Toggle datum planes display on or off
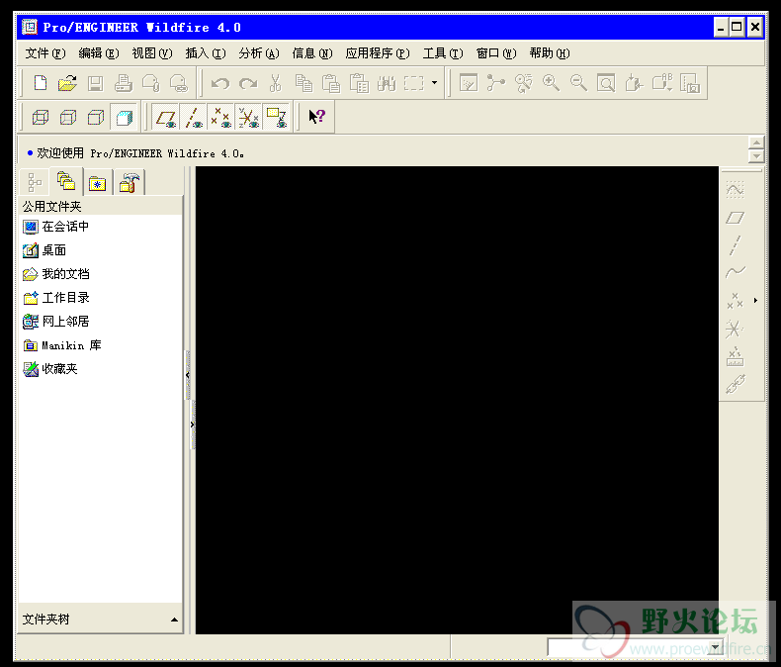Image resolution: width=781 pixels, height=667 pixels. pyautogui.click(x=165, y=117)
